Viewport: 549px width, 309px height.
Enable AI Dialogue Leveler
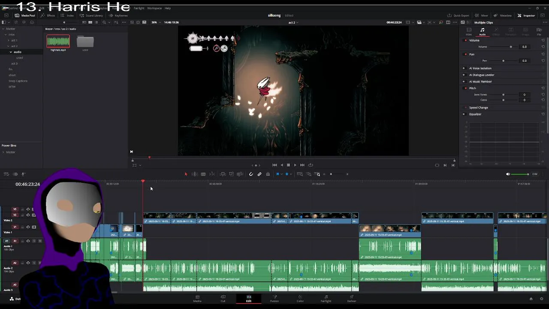point(464,75)
